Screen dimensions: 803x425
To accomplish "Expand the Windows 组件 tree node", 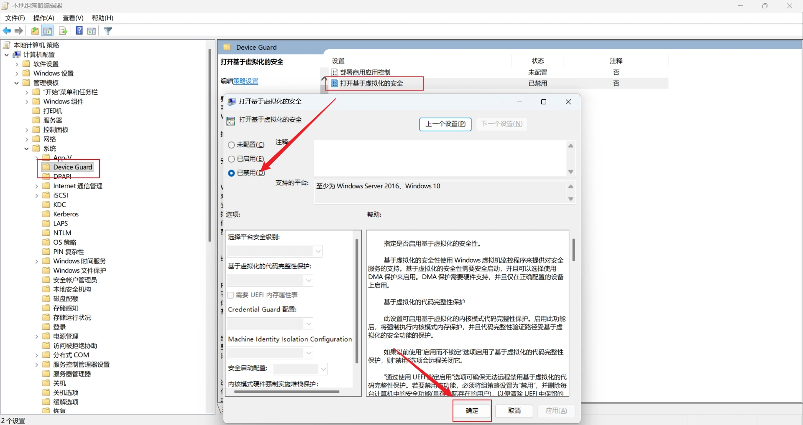I will point(27,101).
